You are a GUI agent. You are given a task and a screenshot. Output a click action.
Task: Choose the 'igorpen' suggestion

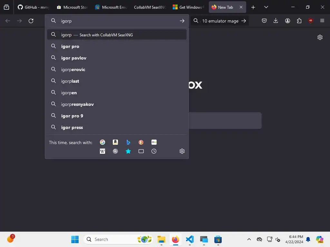(117, 93)
